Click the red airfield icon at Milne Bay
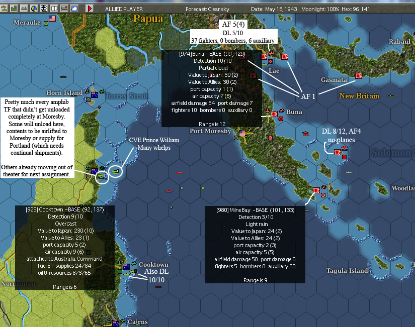Image resolution: width=415 pixels, height=327 pixels. click(x=323, y=187)
